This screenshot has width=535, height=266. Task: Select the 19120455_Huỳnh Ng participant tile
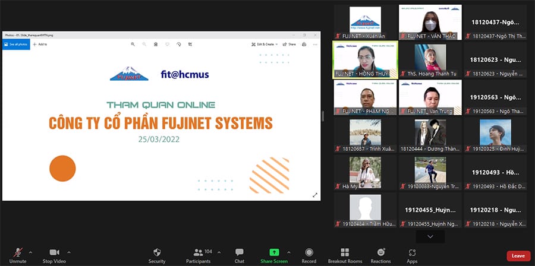(430, 210)
